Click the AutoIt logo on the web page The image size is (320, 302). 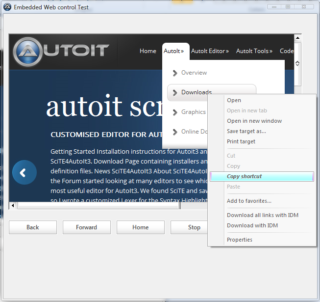[61, 52]
